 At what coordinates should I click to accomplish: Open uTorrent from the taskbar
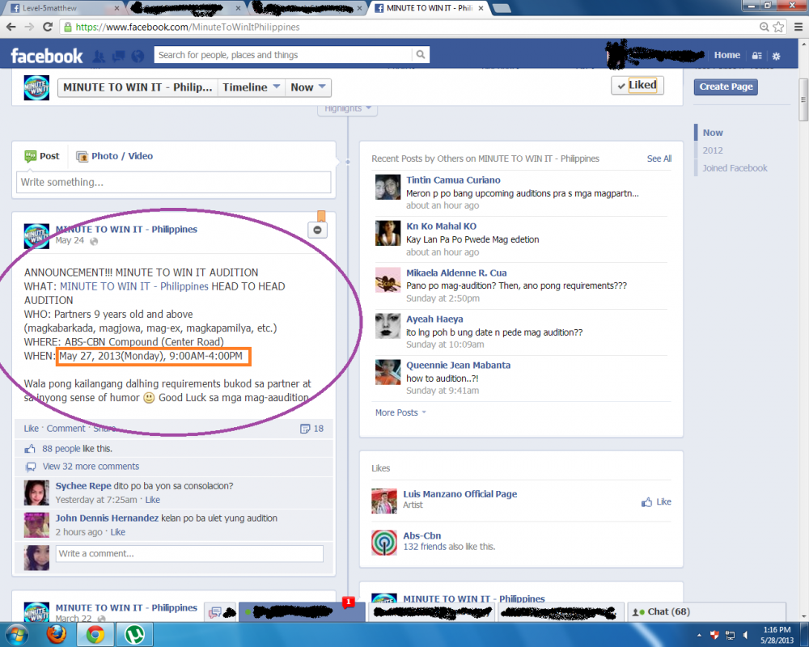134,634
